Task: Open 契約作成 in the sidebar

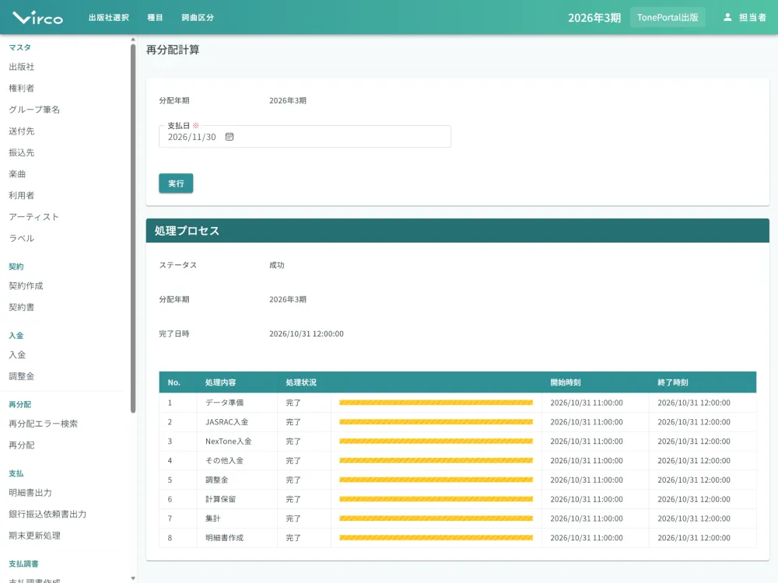Action: coord(26,286)
